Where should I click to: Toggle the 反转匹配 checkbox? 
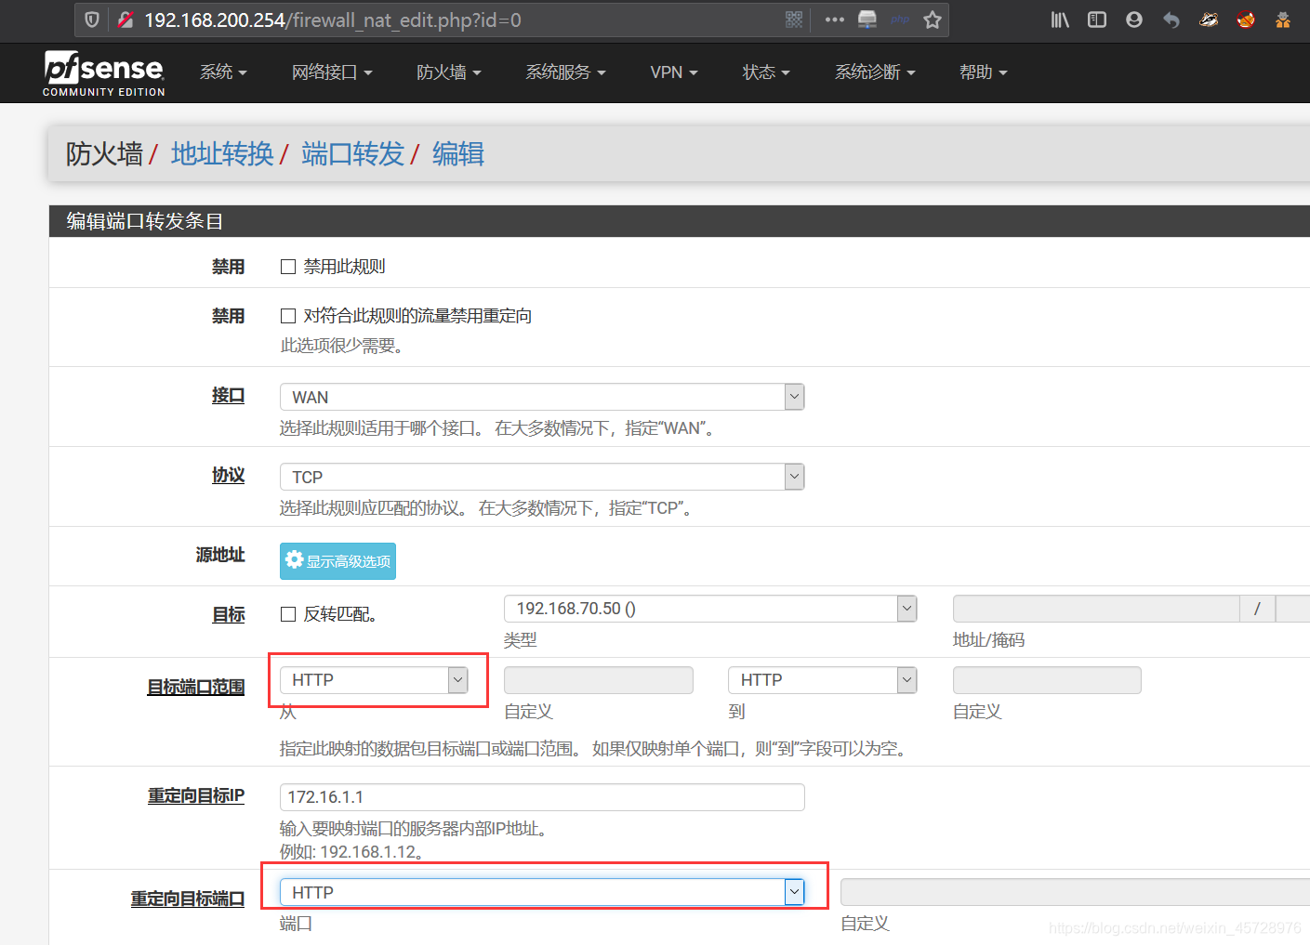pos(288,614)
